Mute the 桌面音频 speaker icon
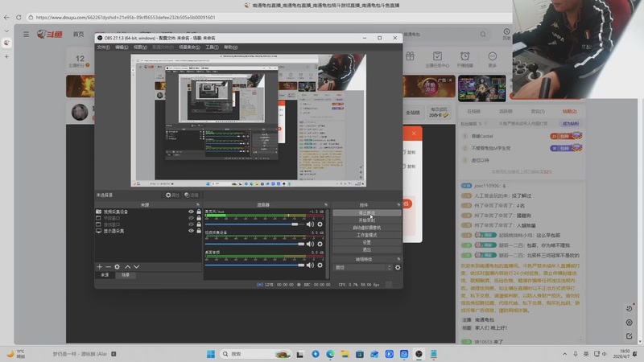Image resolution: width=644 pixels, height=362 pixels. [x=310, y=265]
